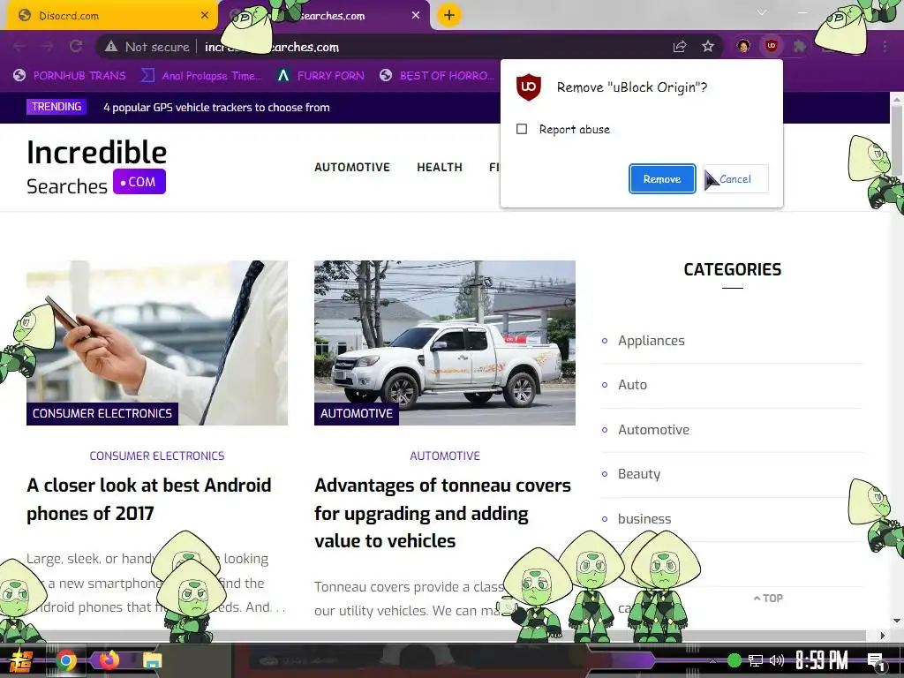Open the AUTOMOTIVE navigation menu item
This screenshot has width=904, height=678.
tap(352, 167)
